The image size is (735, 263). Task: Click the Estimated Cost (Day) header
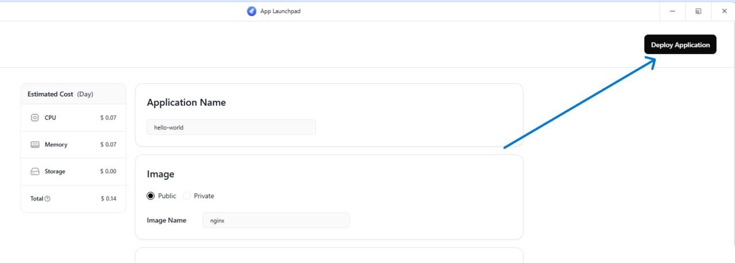[x=60, y=94]
